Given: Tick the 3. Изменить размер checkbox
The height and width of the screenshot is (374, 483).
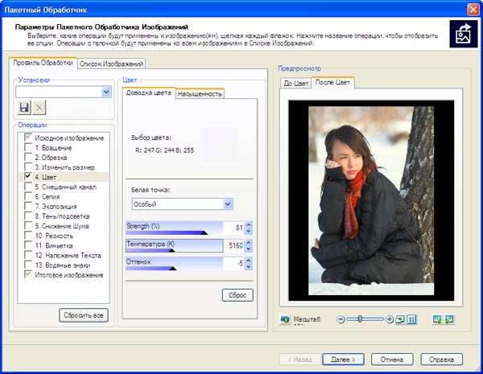Looking at the screenshot, I should pyautogui.click(x=28, y=167).
